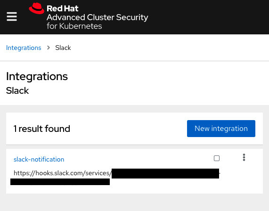Click the Slack subheading below Integrations
Viewport: 269px width, 211px height.
click(17, 90)
